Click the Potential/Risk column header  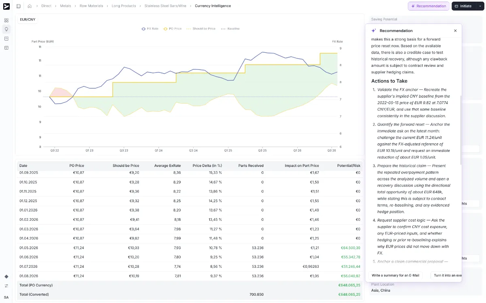point(349,166)
